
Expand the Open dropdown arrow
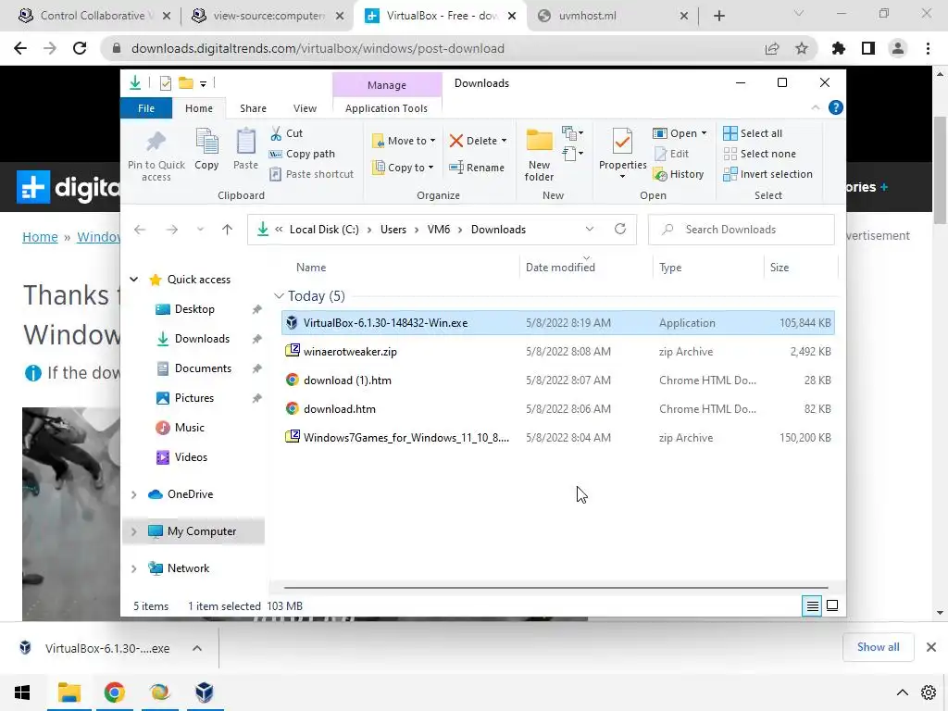coord(704,133)
